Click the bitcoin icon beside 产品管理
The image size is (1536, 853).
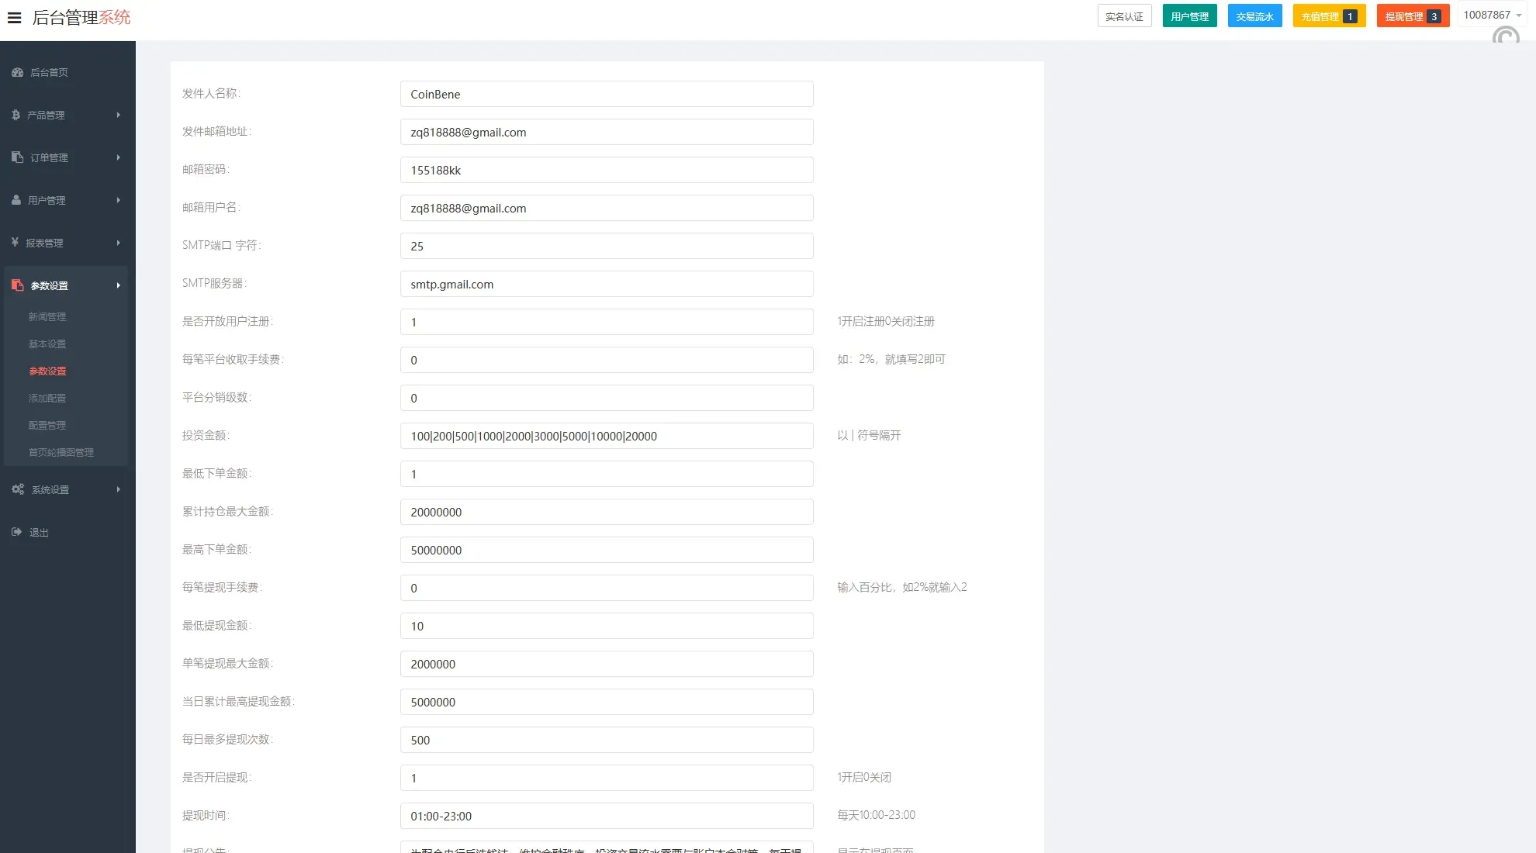16,115
